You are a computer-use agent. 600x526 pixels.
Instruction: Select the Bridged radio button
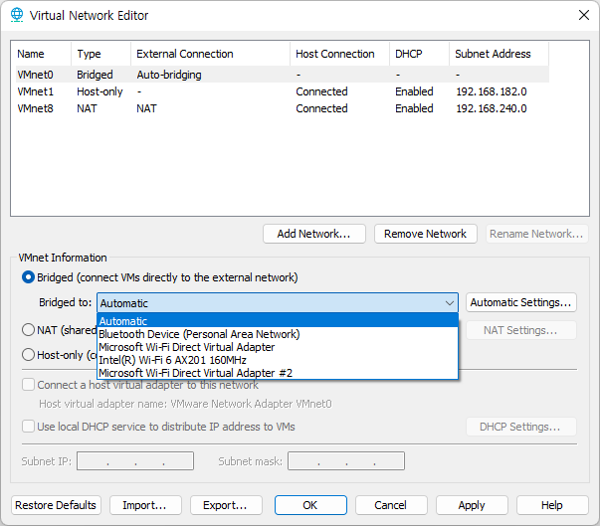pos(28,277)
